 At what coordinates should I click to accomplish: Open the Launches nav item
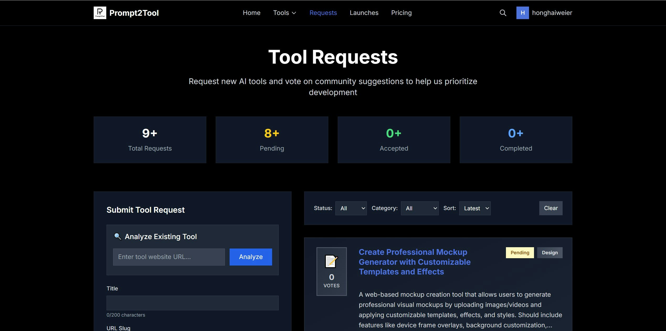(364, 13)
